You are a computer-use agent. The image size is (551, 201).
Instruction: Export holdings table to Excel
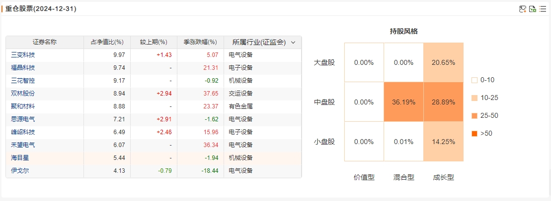click(x=533, y=9)
